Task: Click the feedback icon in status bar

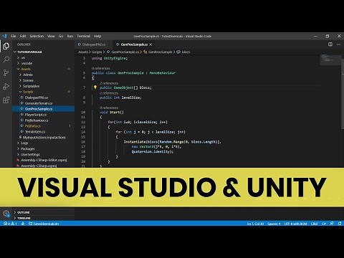Action: click(332, 224)
